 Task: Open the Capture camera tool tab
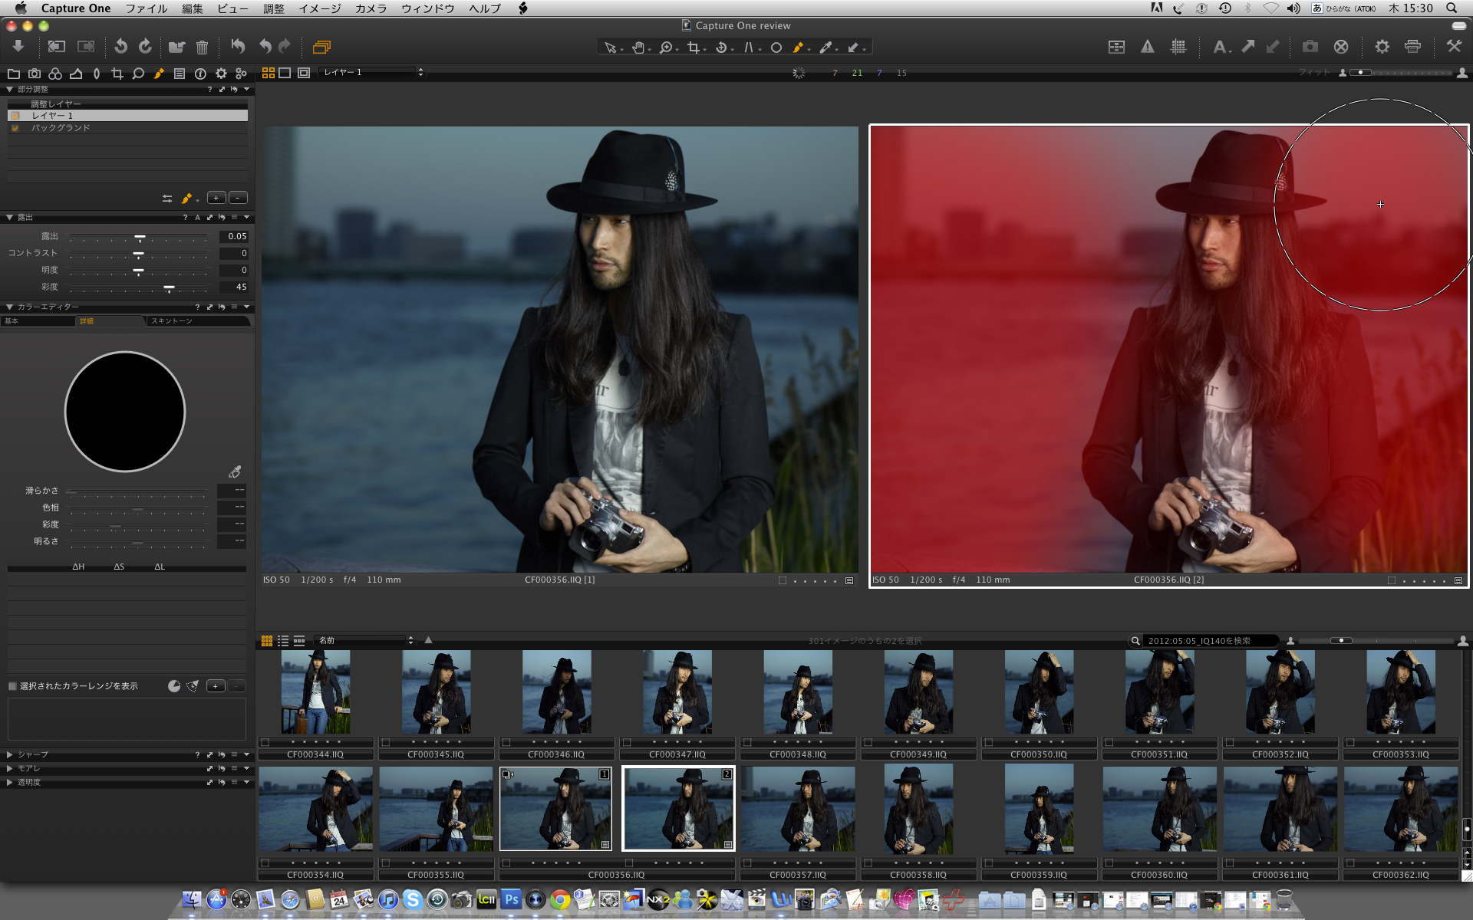click(x=35, y=74)
